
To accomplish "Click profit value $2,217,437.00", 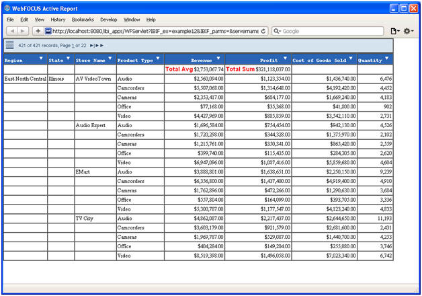I will point(276,219).
